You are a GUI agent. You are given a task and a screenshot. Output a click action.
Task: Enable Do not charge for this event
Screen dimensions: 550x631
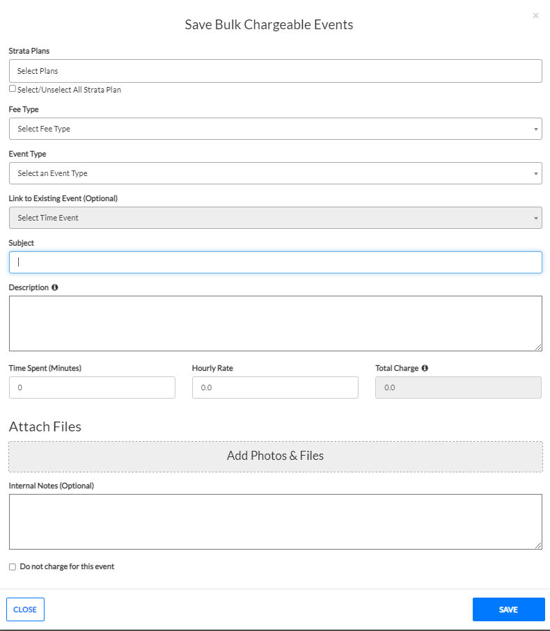pos(13,567)
